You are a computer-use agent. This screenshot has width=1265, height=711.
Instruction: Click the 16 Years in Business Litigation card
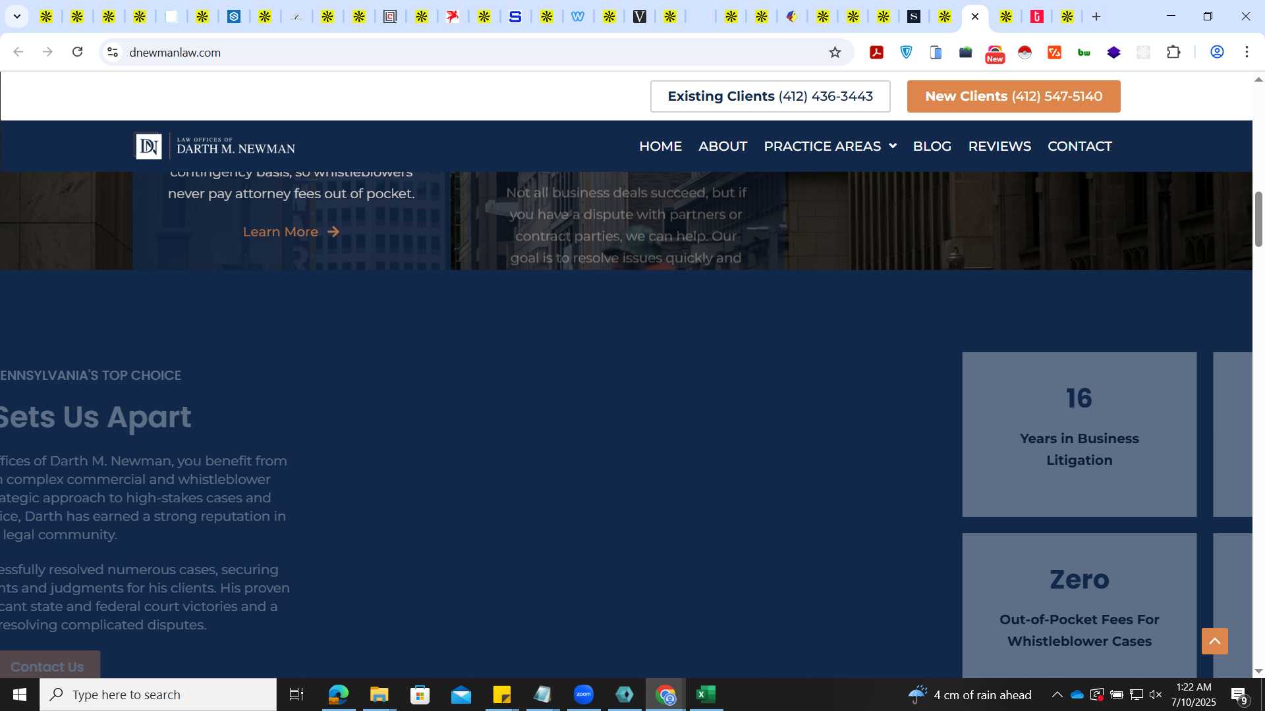pos(1079,434)
